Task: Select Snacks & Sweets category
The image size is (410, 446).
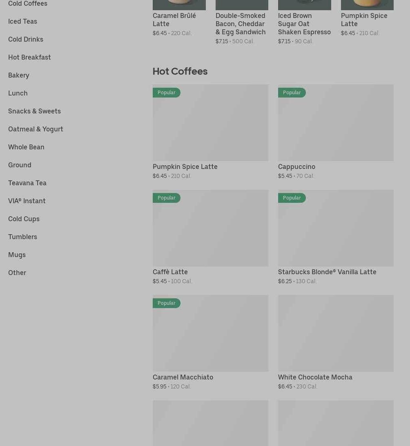Action: pos(34,111)
